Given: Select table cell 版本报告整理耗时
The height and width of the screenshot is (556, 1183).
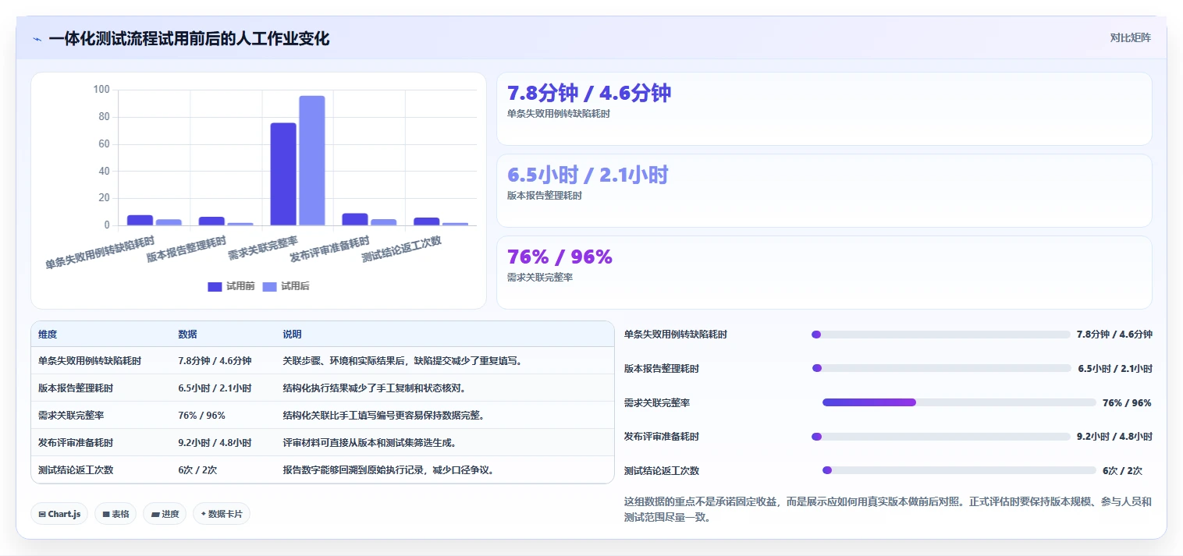Looking at the screenshot, I should [x=76, y=388].
